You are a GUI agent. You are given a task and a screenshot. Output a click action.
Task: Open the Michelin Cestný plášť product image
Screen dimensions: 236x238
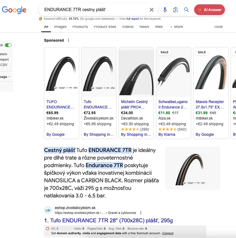pyautogui.click(x=136, y=72)
